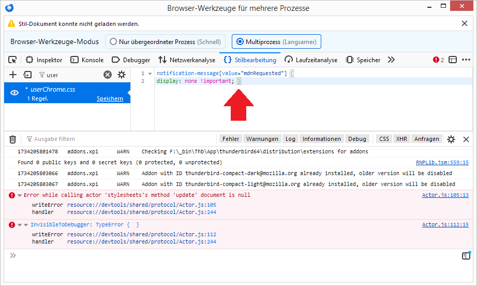The height and width of the screenshot is (286, 477).
Task: Select thunderbird-compact-light addon warning row
Action: (x=238, y=184)
